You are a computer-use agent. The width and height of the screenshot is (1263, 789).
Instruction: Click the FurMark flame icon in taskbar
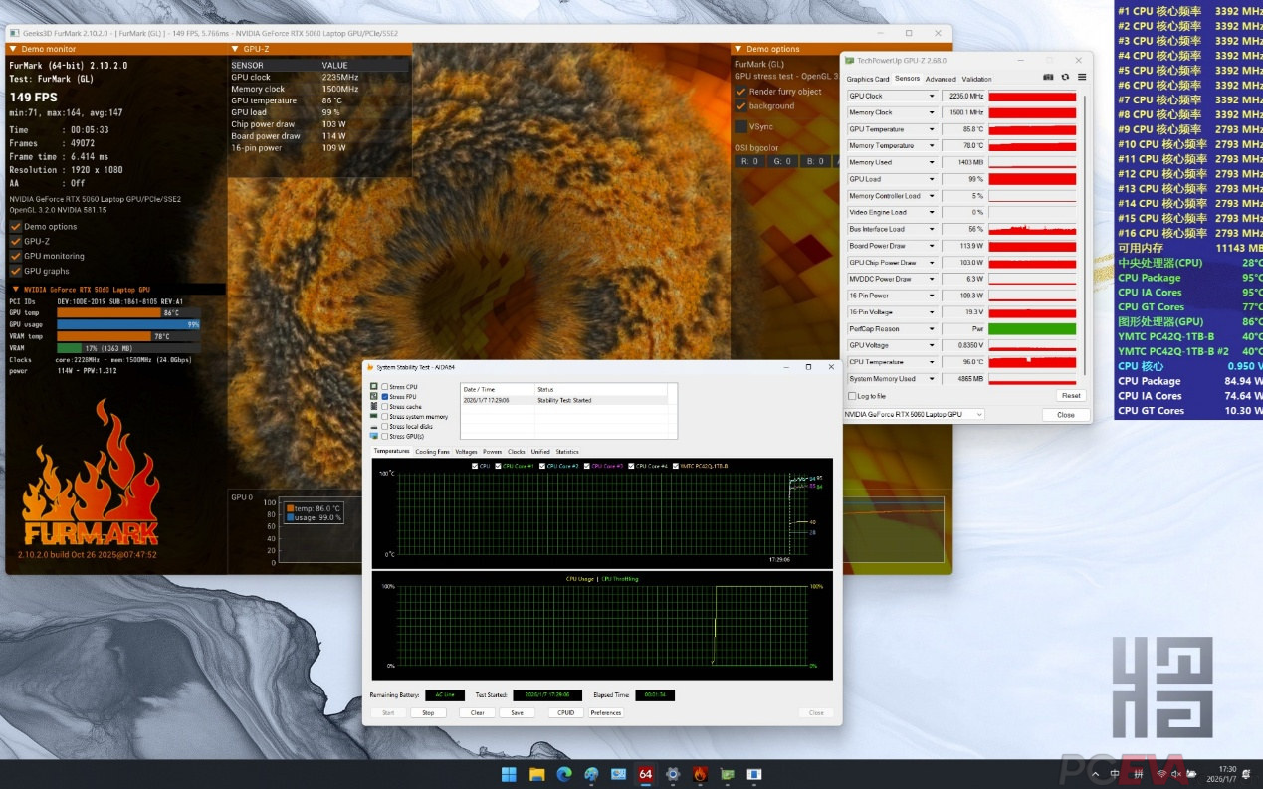tap(700, 774)
